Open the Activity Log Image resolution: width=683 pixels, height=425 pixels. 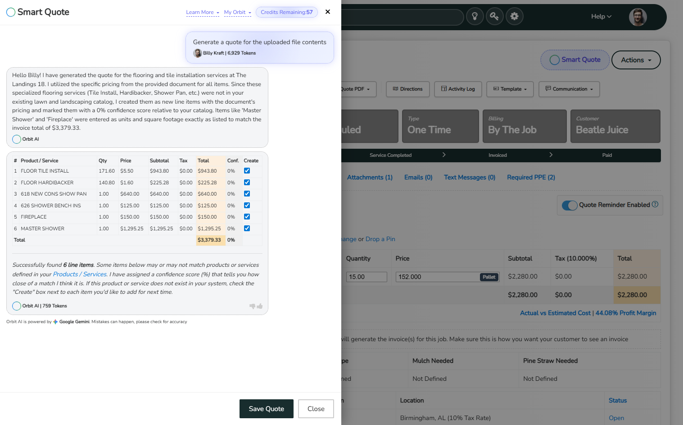pos(458,89)
